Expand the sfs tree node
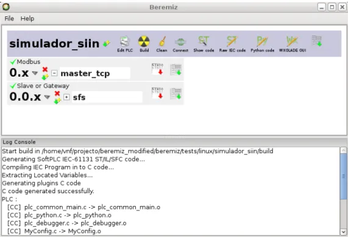The height and width of the screenshot is (237, 348). 66,97
